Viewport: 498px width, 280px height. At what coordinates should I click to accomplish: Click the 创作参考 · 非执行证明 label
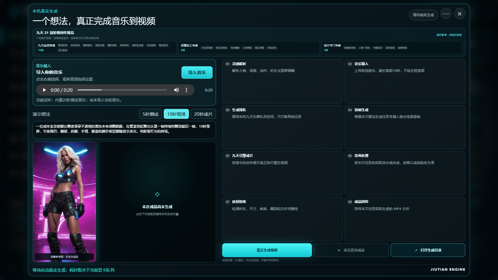click(x=449, y=35)
